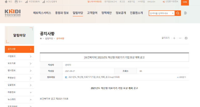Click the 사이트맵 link
Viewport: 200px width, 107px height.
click(141, 2)
